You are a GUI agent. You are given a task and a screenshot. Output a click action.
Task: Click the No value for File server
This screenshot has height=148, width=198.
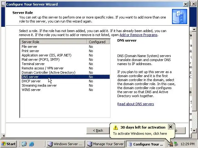91,47
